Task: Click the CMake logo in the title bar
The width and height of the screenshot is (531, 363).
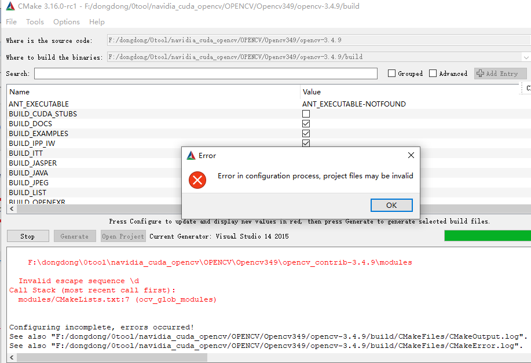Action: [x=10, y=6]
